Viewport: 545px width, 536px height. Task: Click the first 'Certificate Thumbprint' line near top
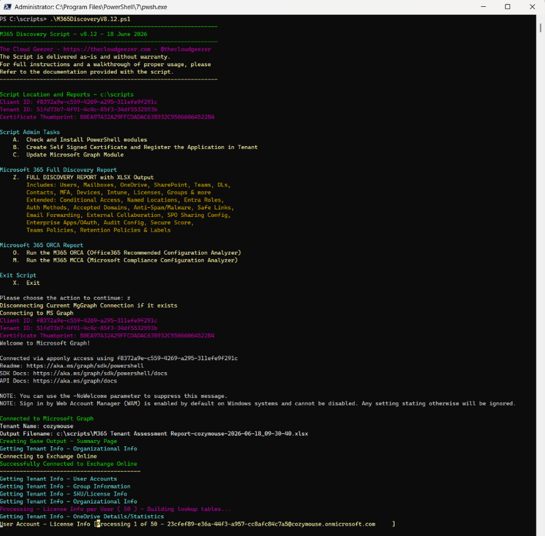click(107, 117)
